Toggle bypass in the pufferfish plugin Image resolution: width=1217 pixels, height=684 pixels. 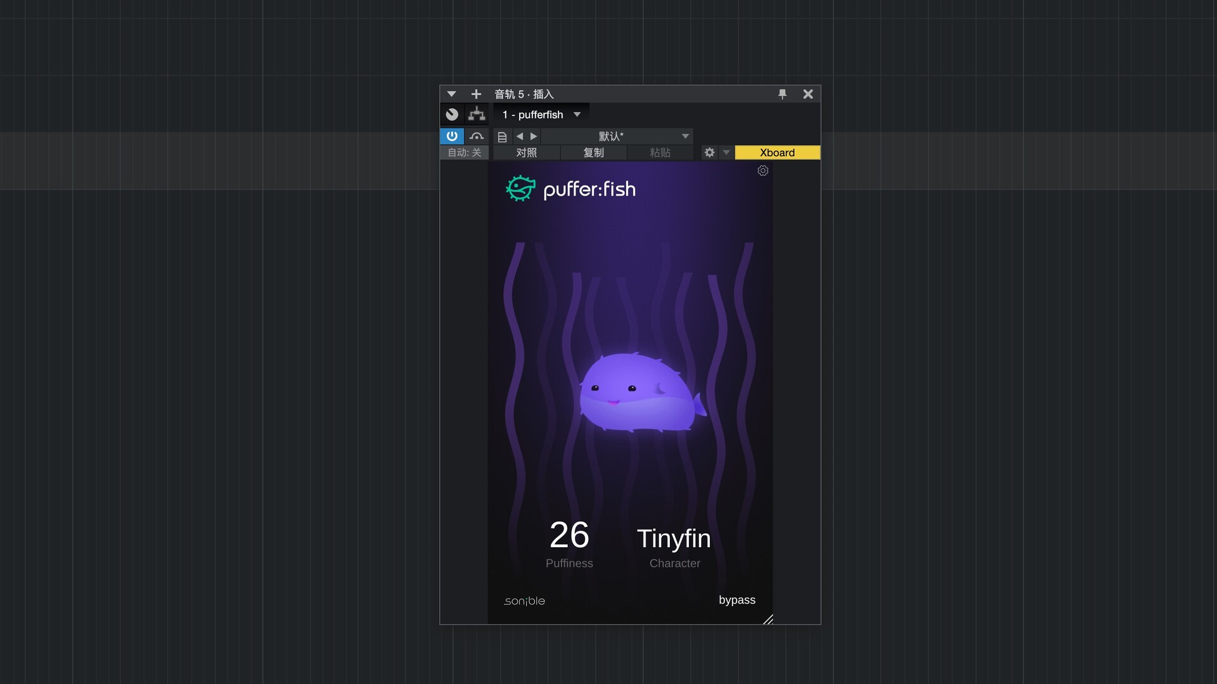tap(737, 600)
